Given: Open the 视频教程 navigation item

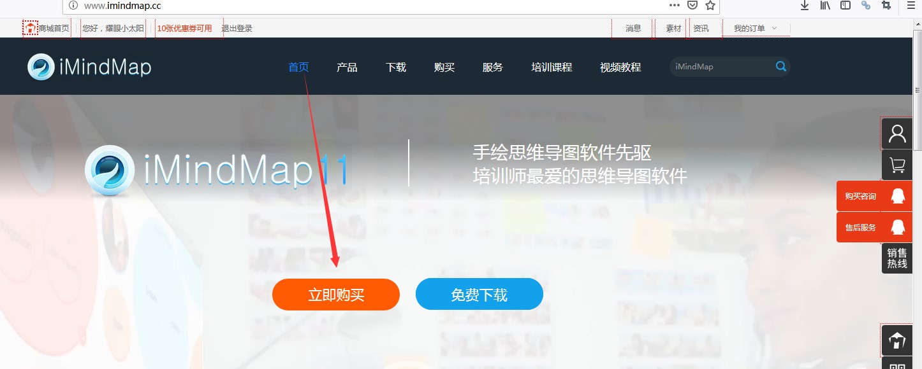Looking at the screenshot, I should (620, 66).
